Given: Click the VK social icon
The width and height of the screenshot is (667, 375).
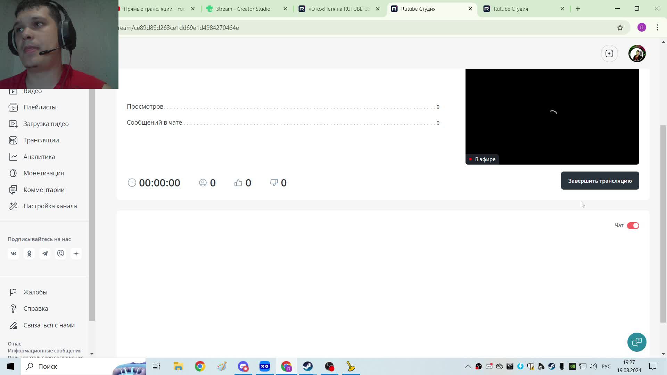Looking at the screenshot, I should pyautogui.click(x=14, y=254).
